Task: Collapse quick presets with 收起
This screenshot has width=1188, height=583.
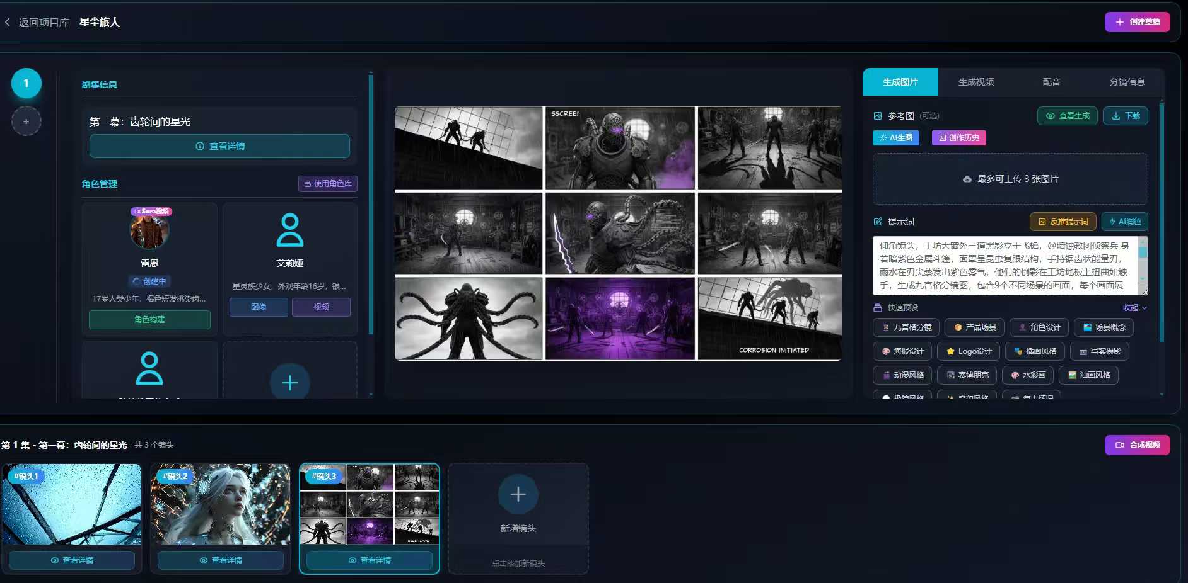Action: pyautogui.click(x=1134, y=308)
